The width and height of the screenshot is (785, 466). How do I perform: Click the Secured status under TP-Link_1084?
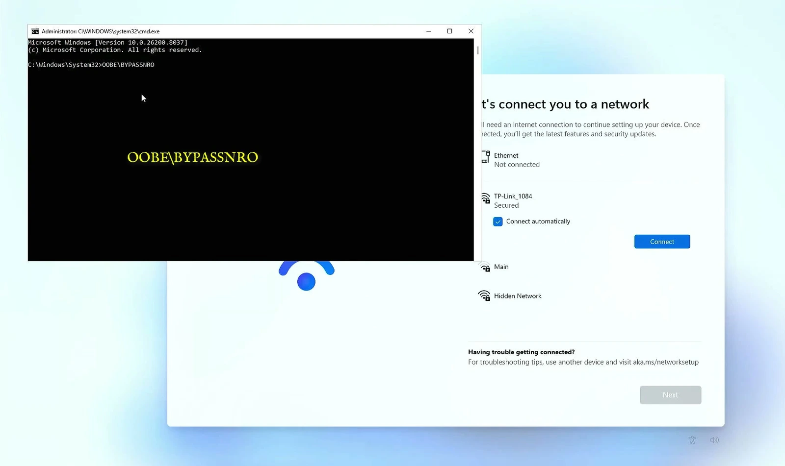(506, 205)
